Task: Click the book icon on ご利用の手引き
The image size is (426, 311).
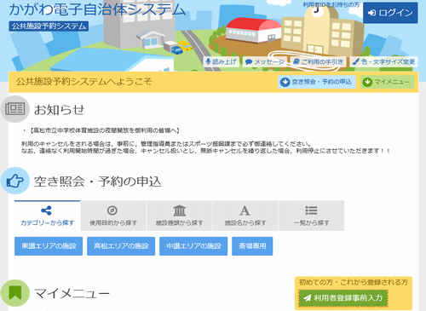Action: pos(296,61)
